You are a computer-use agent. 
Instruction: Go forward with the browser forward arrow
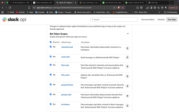(6, 8)
